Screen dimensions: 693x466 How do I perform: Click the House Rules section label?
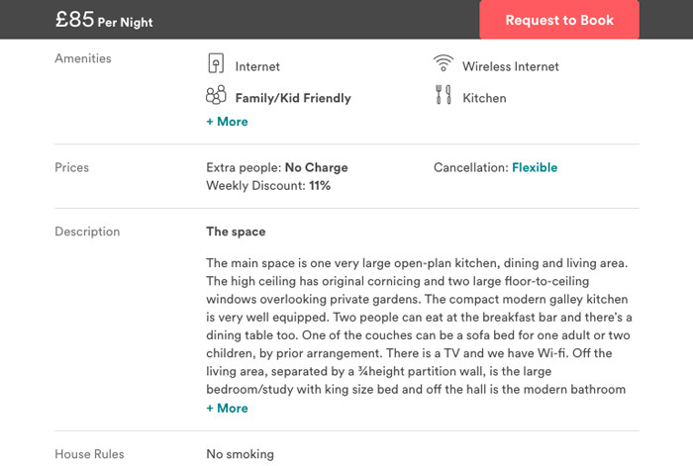click(x=89, y=454)
